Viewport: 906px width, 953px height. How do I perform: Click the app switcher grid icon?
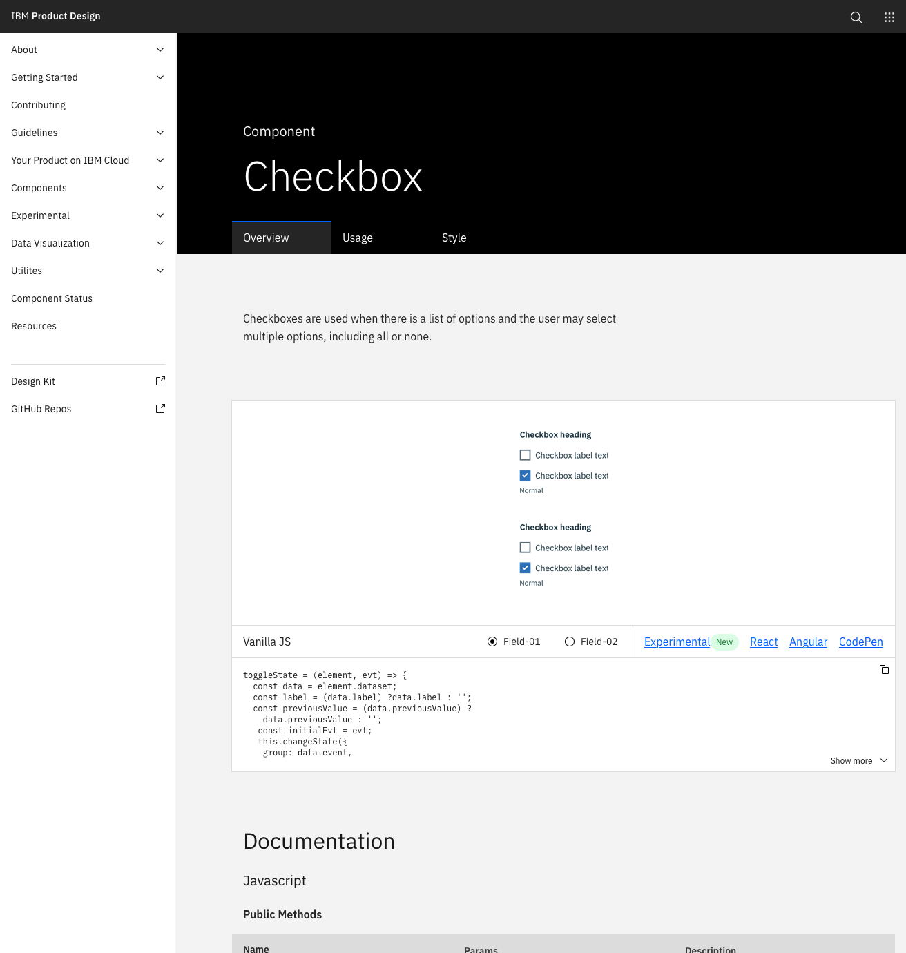tap(889, 17)
